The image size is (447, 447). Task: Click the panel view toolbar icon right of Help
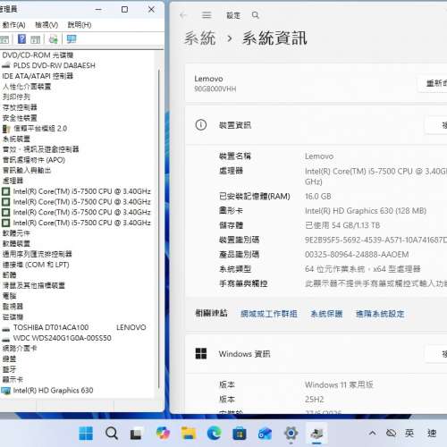(x=35, y=39)
